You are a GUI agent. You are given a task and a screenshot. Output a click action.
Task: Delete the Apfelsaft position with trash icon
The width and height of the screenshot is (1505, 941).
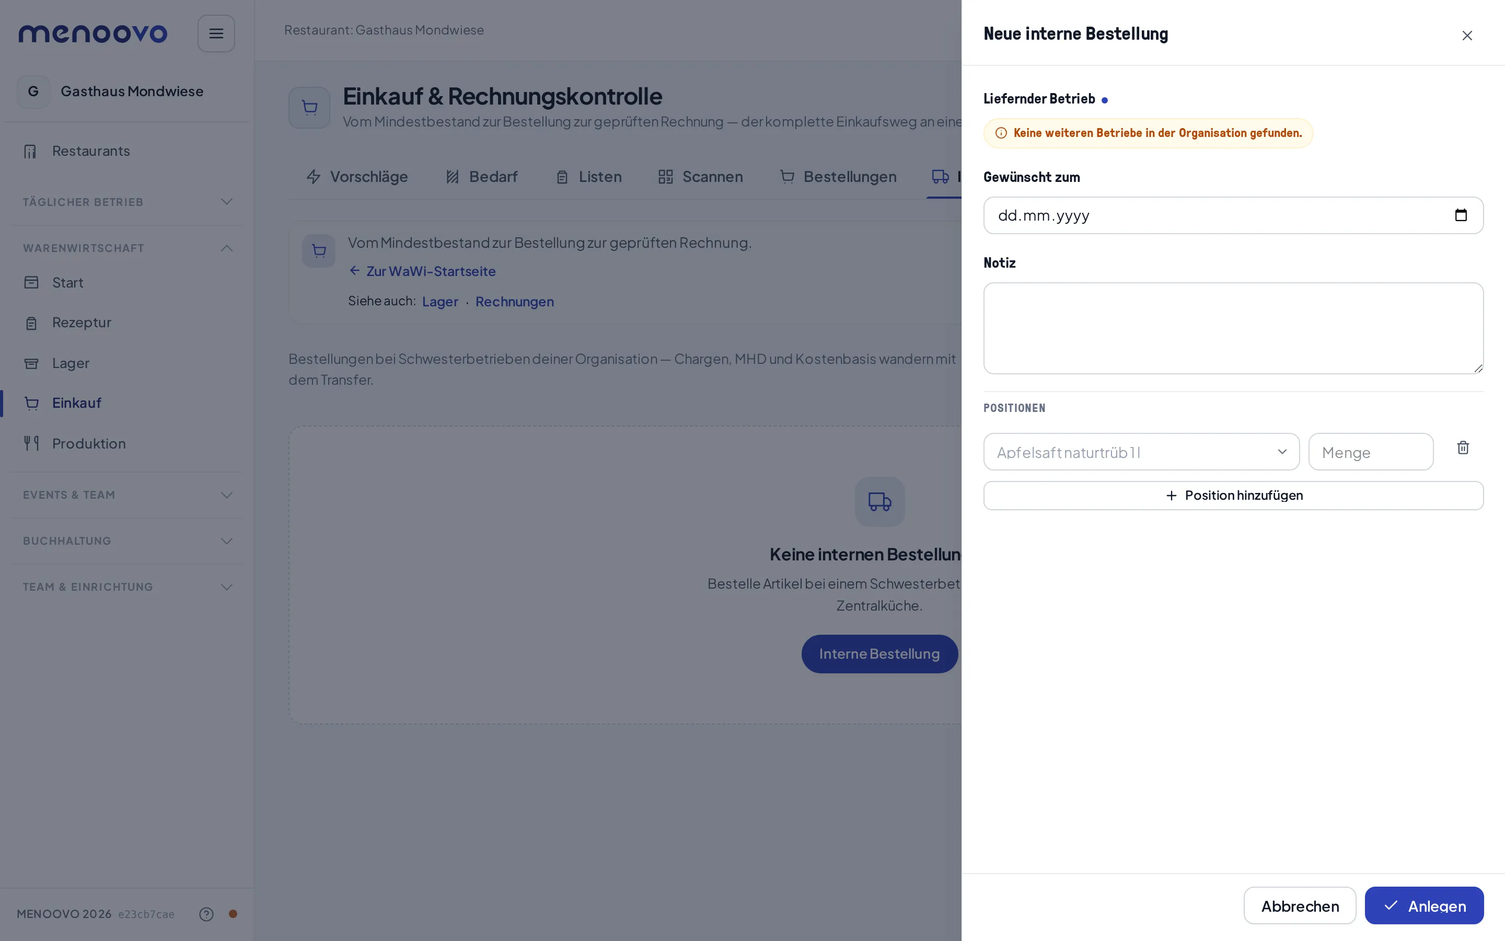[1463, 447]
